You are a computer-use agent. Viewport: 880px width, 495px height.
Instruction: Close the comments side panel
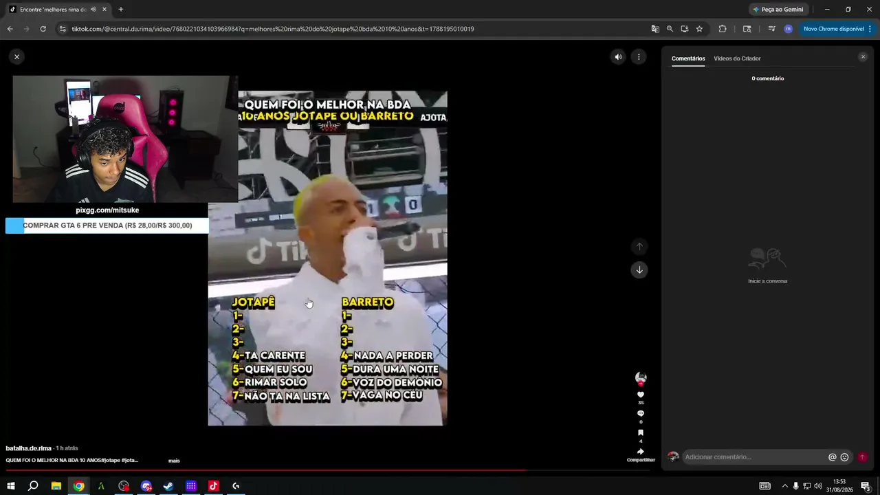863,57
